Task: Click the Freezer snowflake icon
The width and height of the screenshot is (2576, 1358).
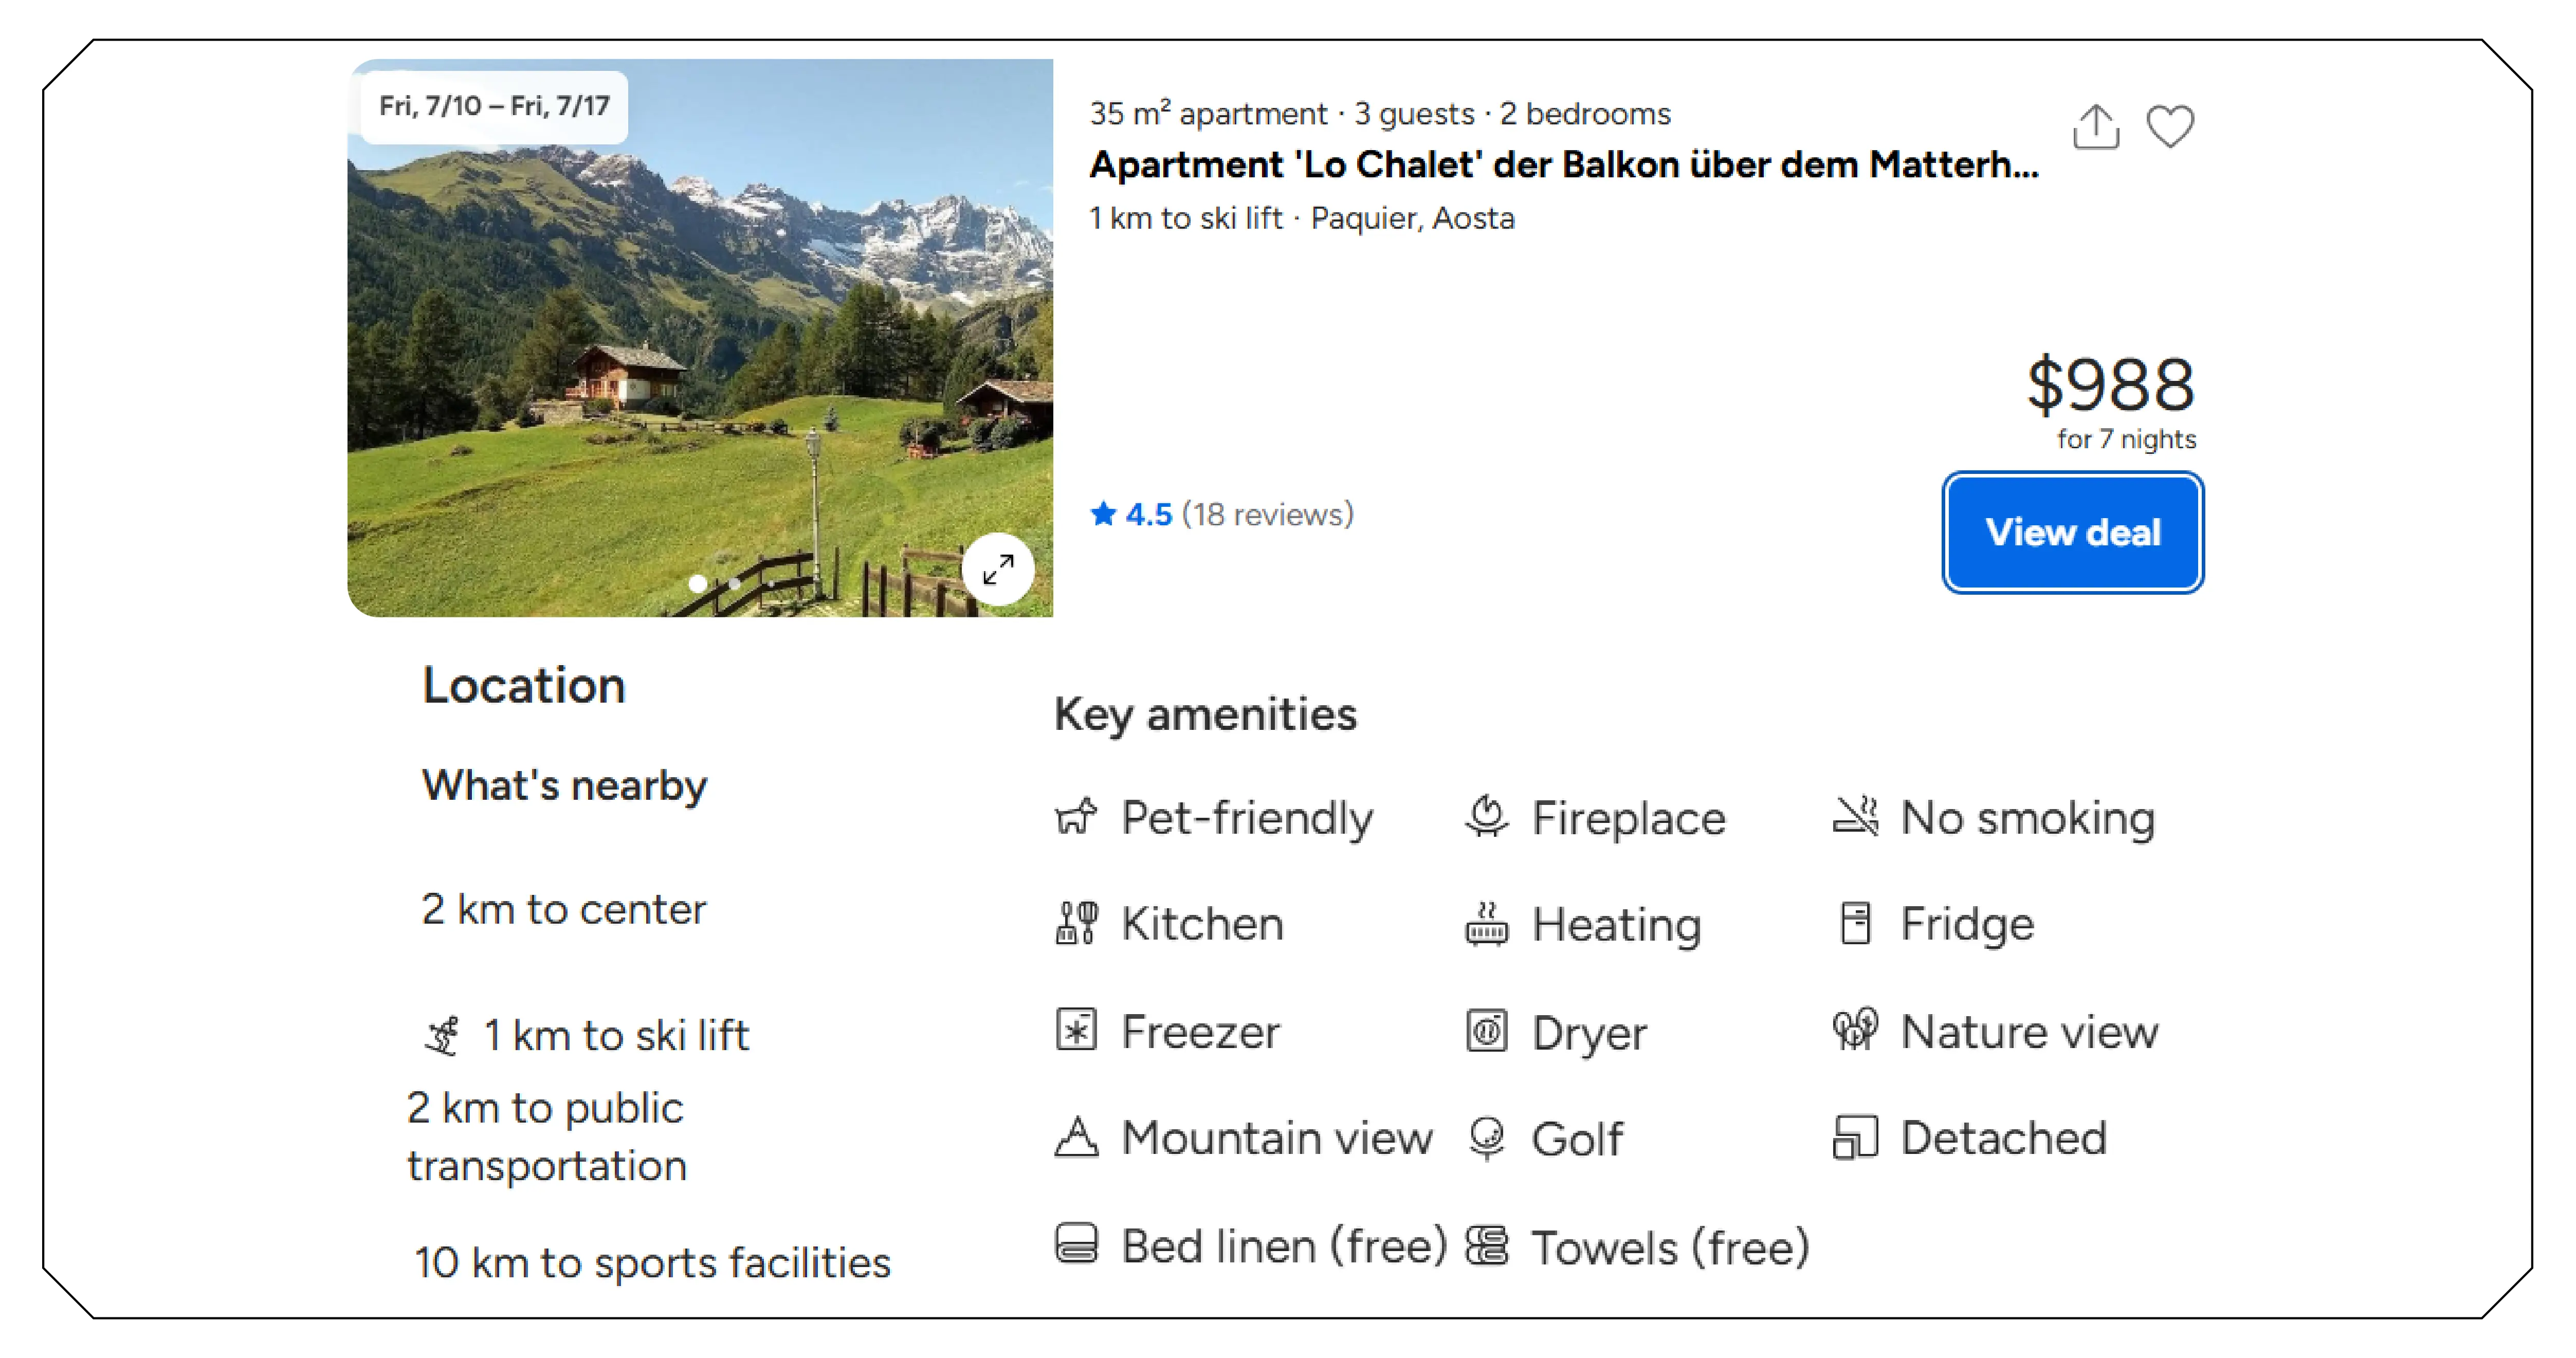Action: 1076,1030
